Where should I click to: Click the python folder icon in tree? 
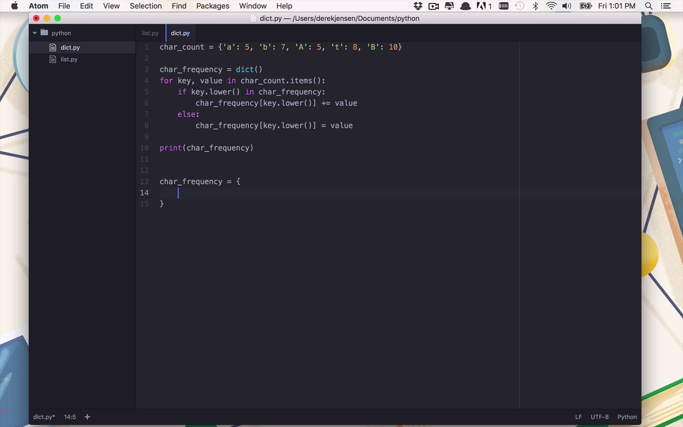44,33
